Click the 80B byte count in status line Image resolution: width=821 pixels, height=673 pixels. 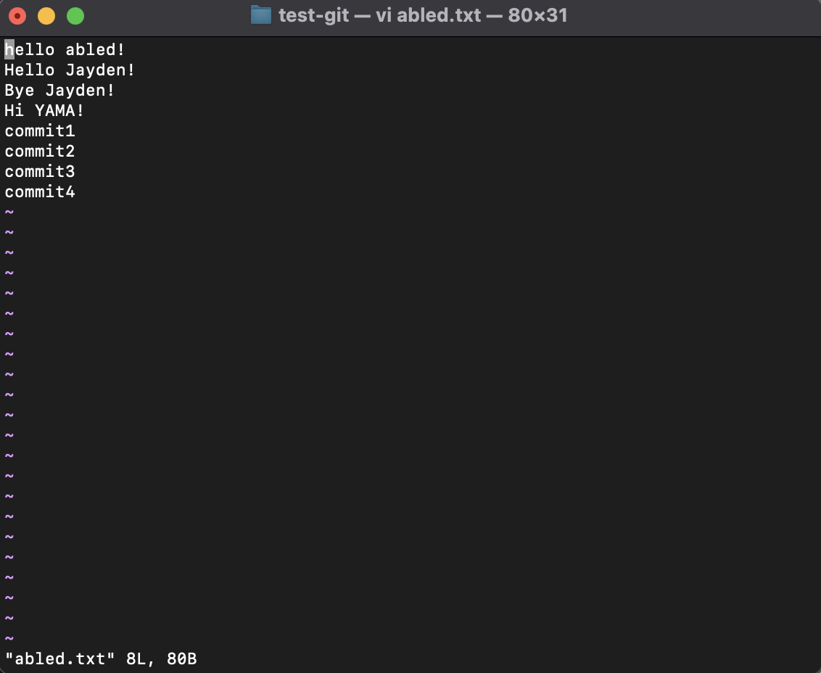(182, 658)
